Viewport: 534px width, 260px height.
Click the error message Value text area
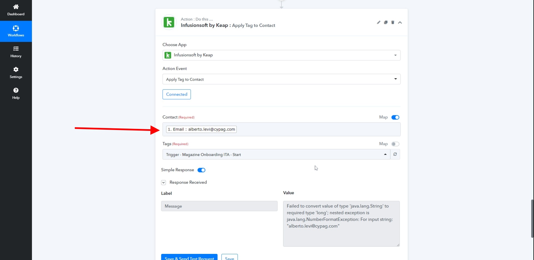click(x=341, y=224)
